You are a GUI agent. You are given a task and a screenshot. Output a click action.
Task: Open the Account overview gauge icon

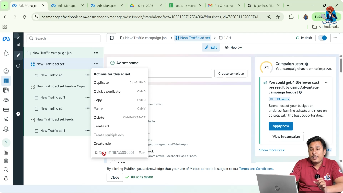6,71
